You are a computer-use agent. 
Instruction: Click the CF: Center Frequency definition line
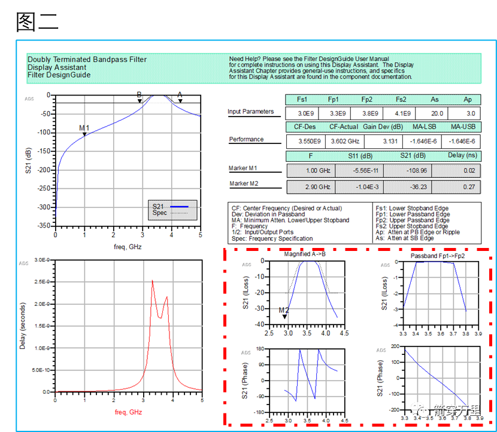click(287, 209)
